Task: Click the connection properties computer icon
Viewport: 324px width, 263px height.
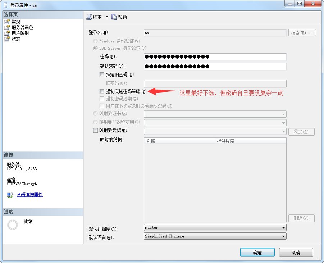Action: point(10,195)
